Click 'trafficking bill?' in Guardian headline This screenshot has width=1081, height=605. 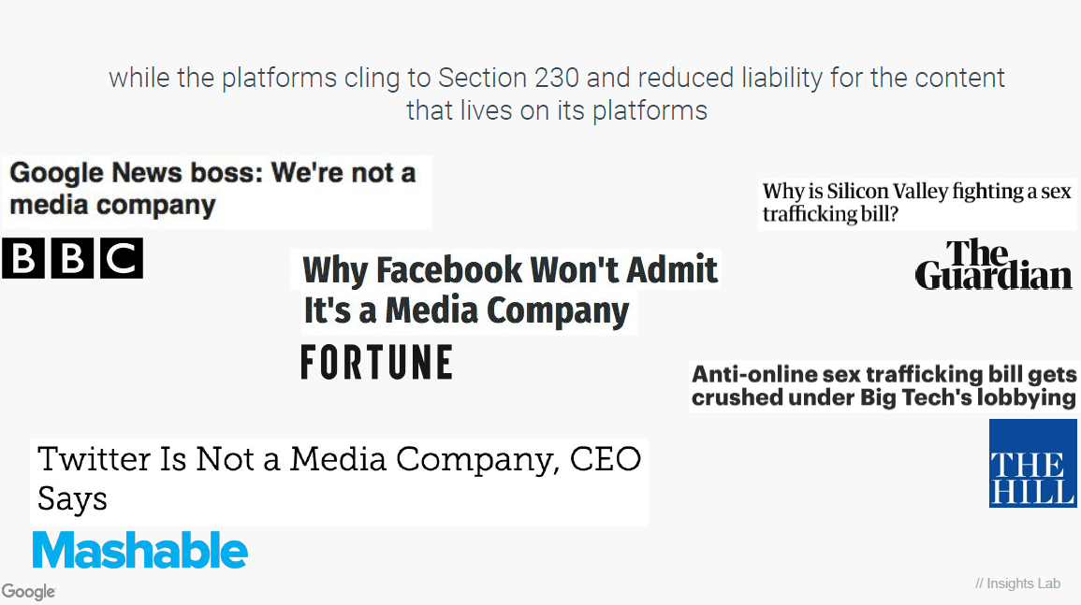(x=831, y=214)
